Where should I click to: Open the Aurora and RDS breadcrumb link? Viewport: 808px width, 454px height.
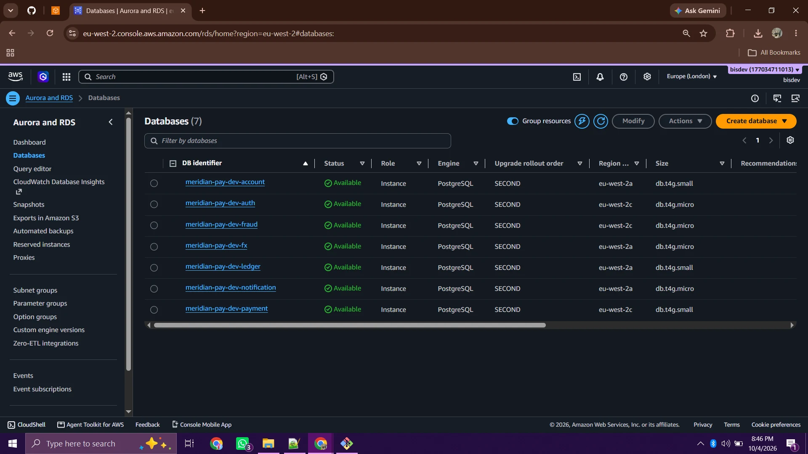(x=49, y=98)
